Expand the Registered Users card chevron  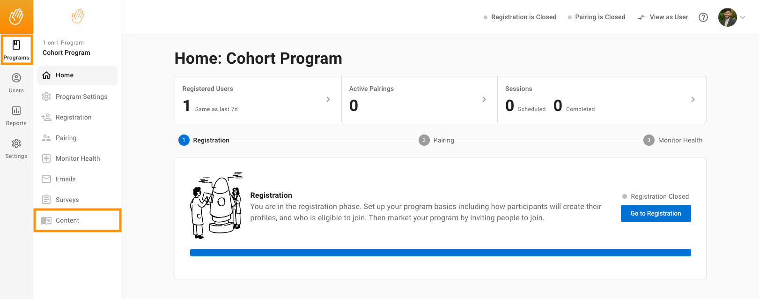pos(328,99)
